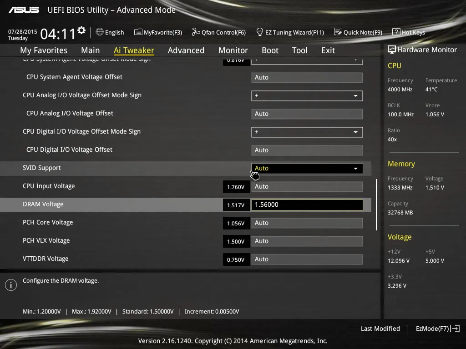Viewport: 466px width, 349px height.
Task: Open the Monitor tab
Action: point(233,50)
